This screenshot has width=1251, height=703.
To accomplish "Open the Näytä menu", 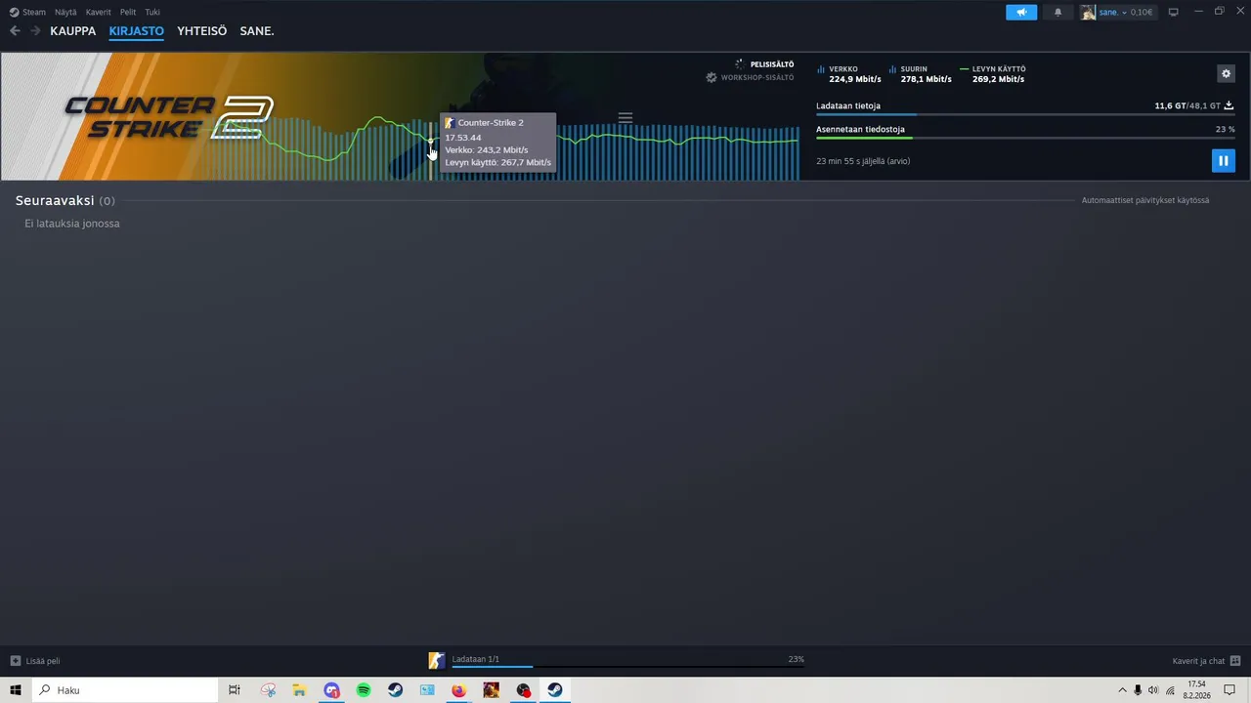I will (x=65, y=12).
